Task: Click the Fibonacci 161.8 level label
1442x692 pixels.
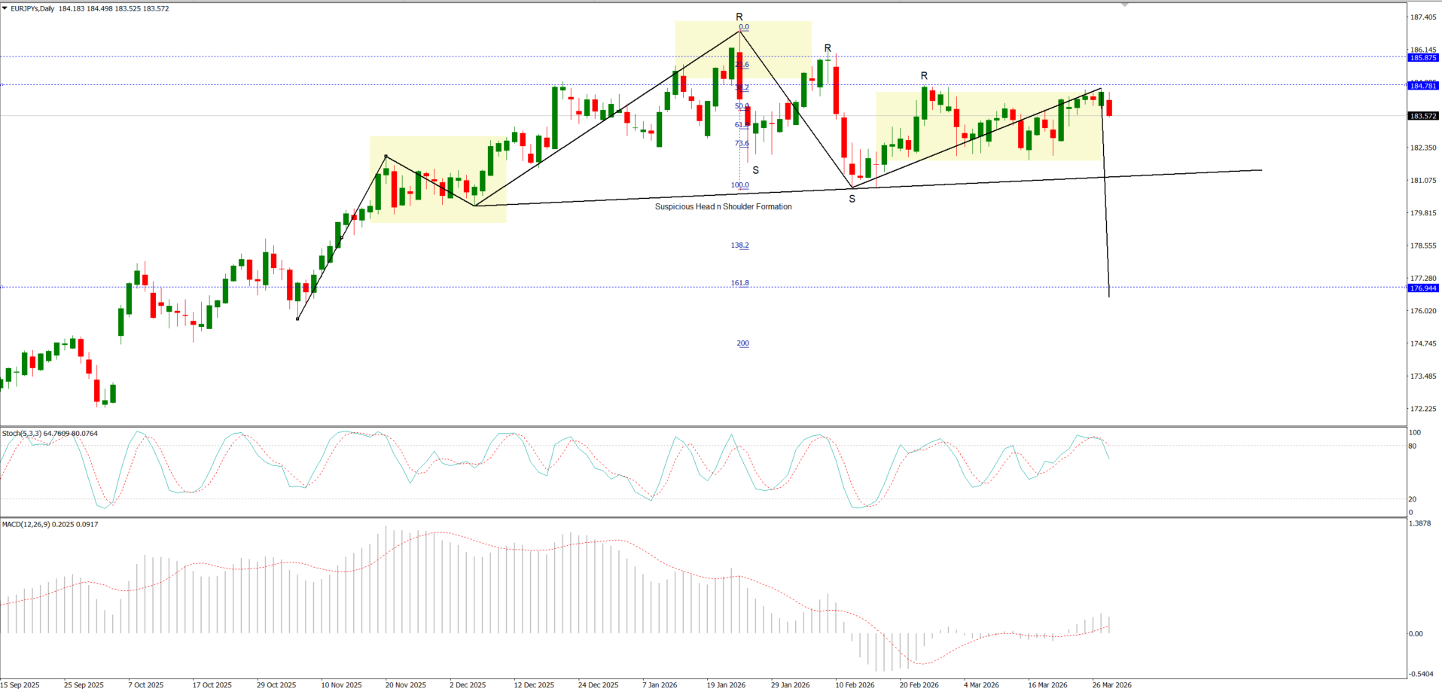Action: click(739, 283)
